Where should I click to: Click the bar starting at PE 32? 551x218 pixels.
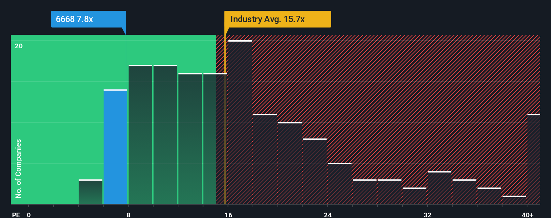pyautogui.click(x=439, y=188)
